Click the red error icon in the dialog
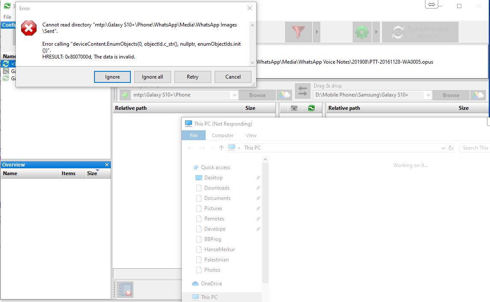490x302 pixels. (x=29, y=29)
